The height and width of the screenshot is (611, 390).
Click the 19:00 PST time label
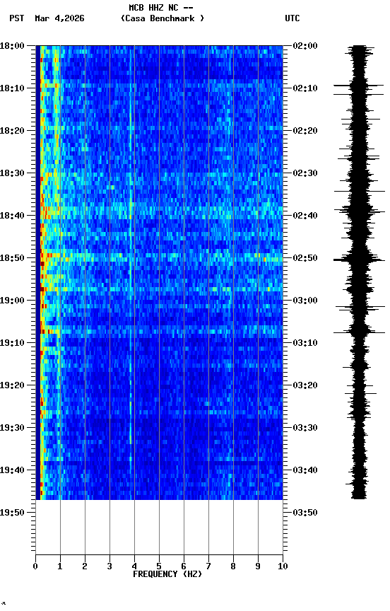coord(12,301)
